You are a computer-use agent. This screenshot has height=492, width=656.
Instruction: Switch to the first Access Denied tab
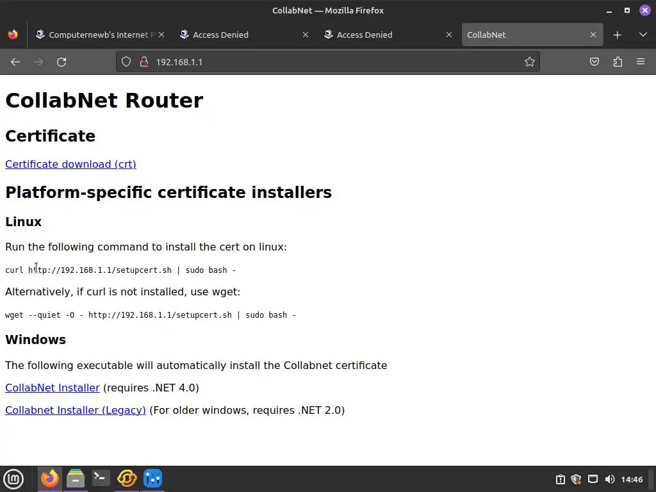point(243,35)
